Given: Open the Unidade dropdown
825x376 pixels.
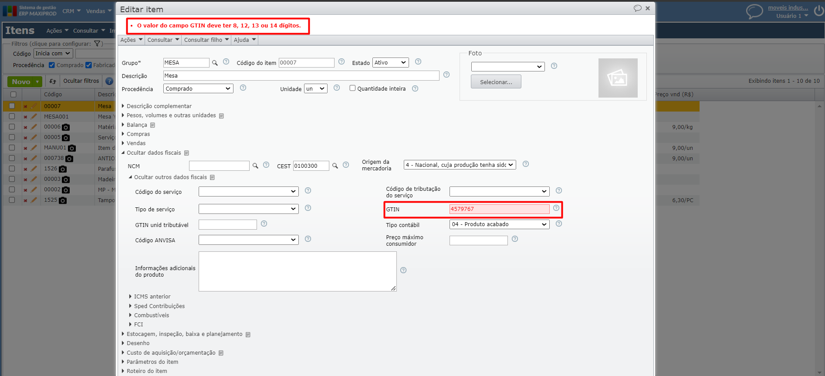Looking at the screenshot, I should [316, 88].
